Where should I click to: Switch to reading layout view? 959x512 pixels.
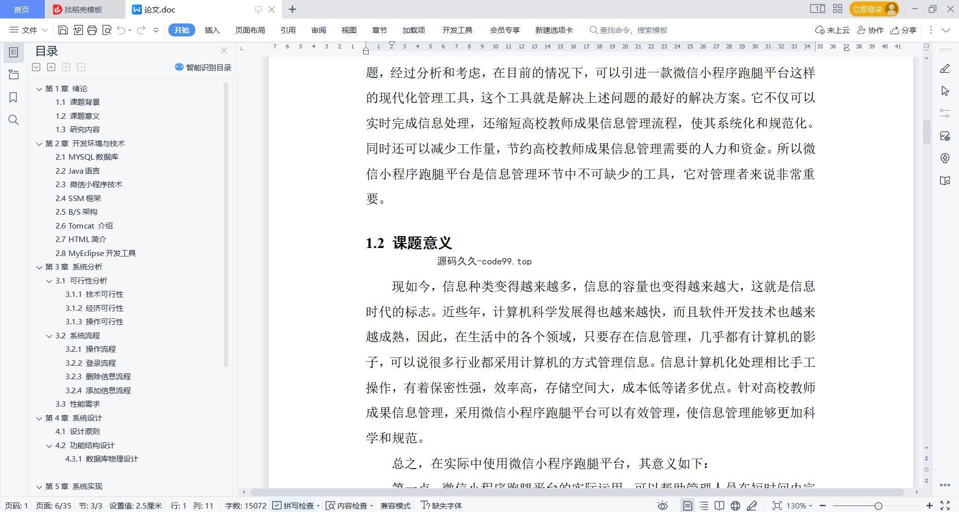point(719,506)
